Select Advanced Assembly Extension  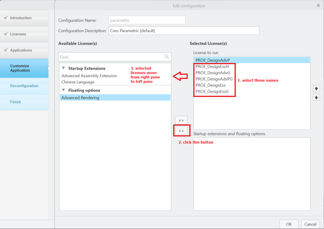115,76
